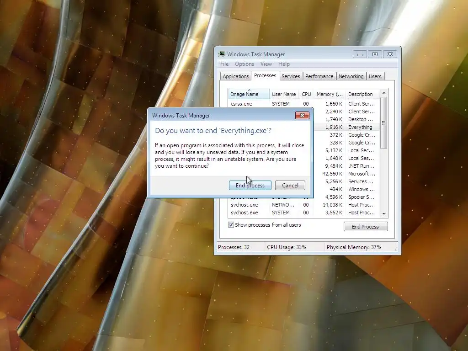Click the process list scroll down arrow
Image resolution: width=468 pixels, height=351 pixels.
384,214
